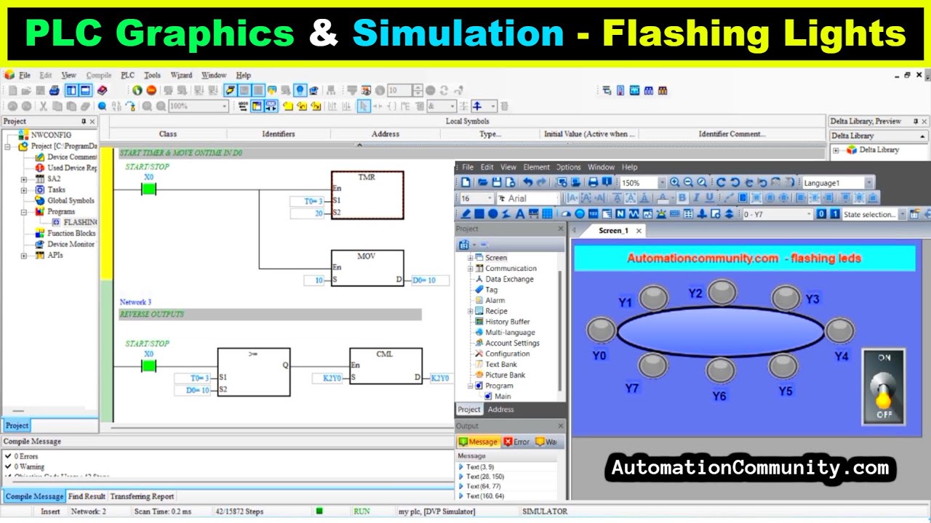The height and width of the screenshot is (523, 931).
Task: Click the red book help icon
Action: (103, 91)
